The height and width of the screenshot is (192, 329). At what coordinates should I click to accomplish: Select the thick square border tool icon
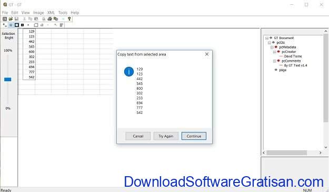pyautogui.click(x=16, y=25)
